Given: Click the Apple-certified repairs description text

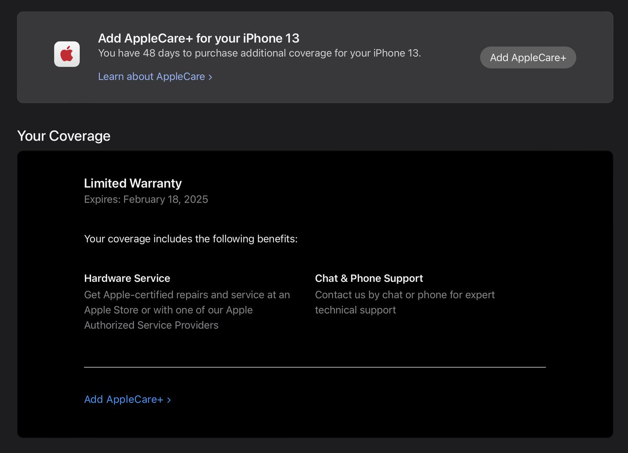Looking at the screenshot, I should 187,310.
